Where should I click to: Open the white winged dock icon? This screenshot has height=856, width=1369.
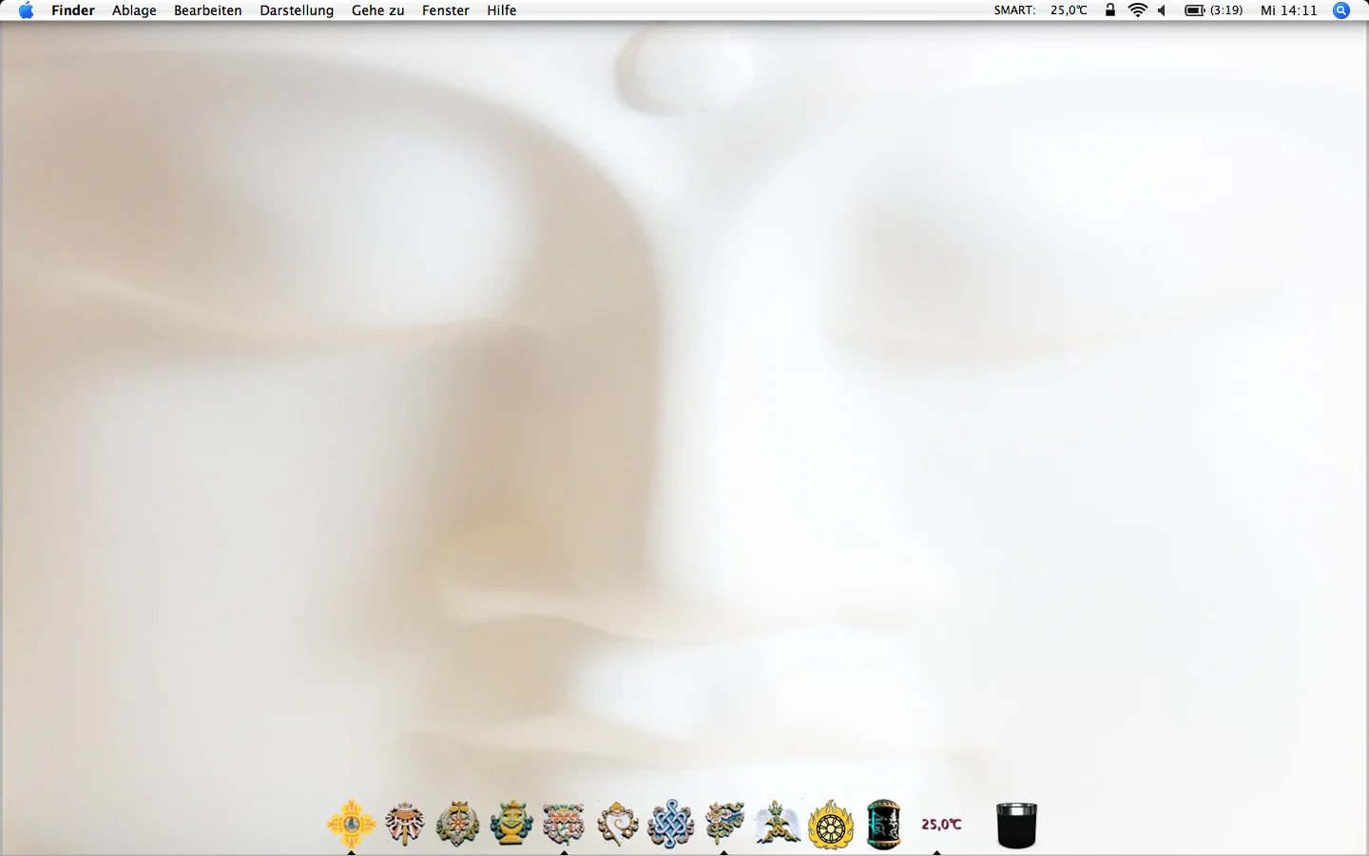coord(777,824)
